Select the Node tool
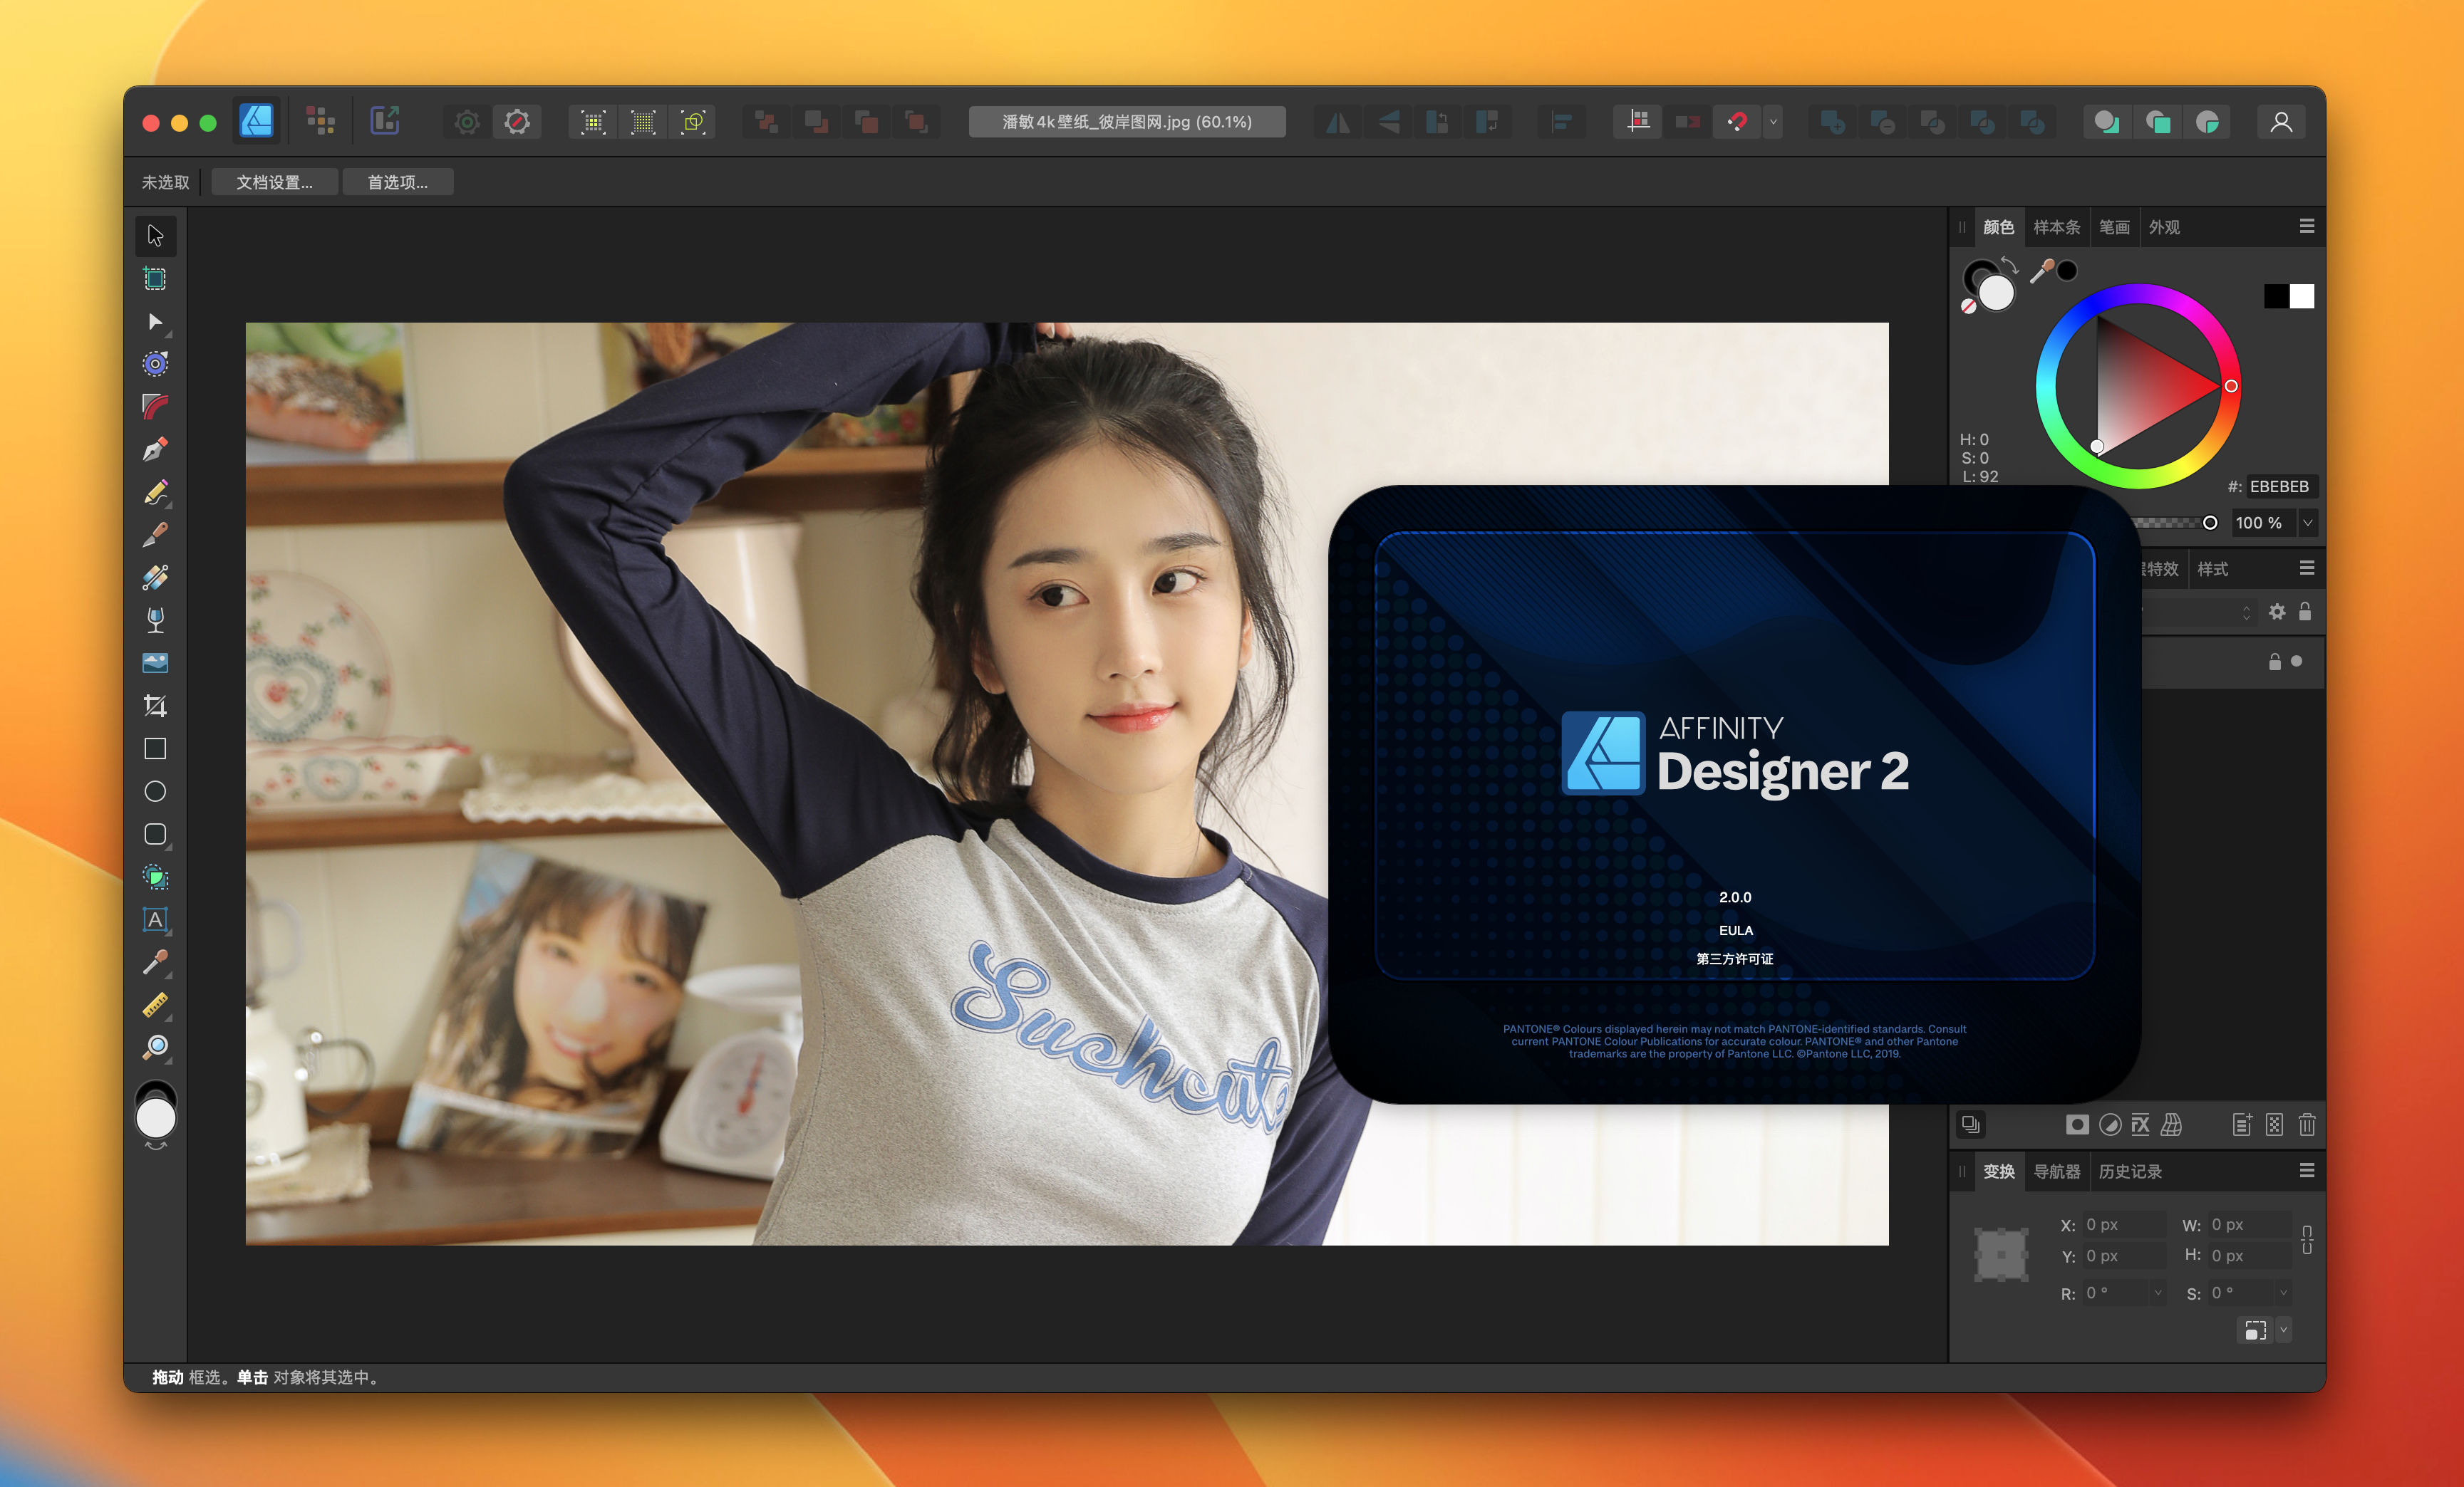 pos(155,322)
